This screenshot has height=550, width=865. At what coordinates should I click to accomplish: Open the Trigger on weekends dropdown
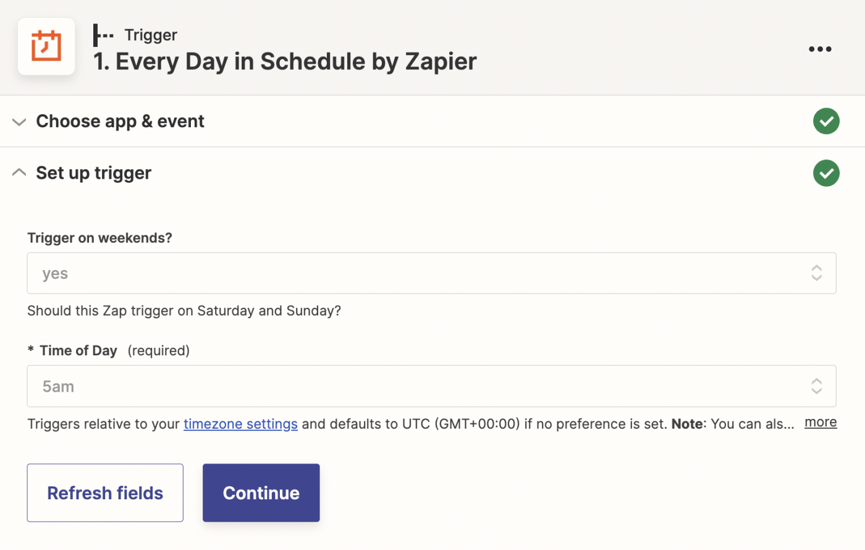pyautogui.click(x=420, y=273)
